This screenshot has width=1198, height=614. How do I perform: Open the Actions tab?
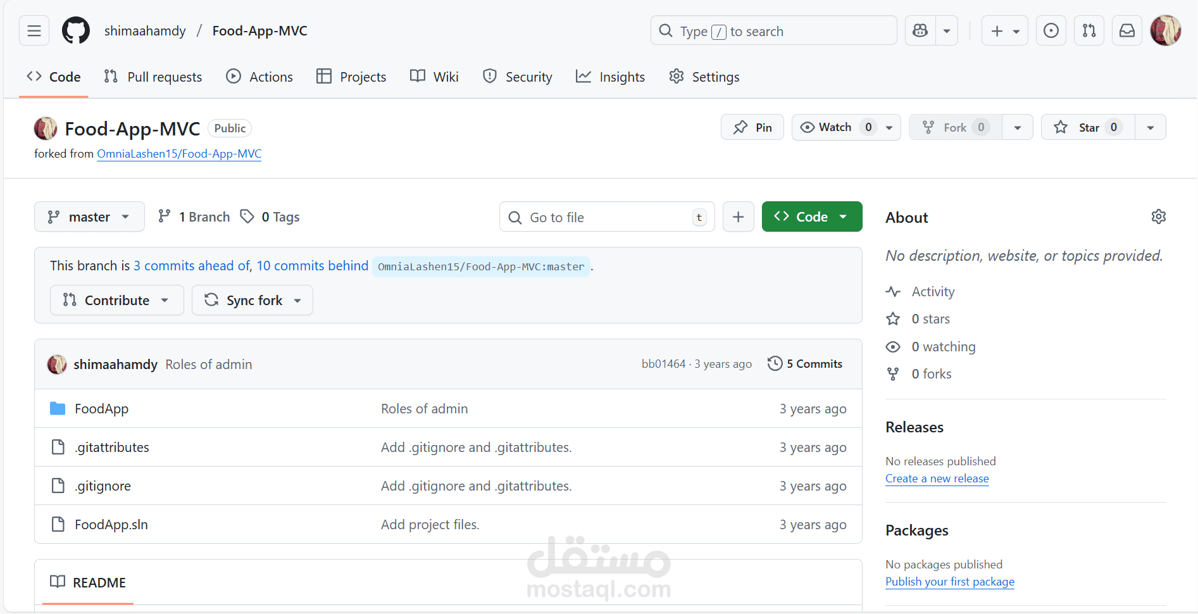259,77
